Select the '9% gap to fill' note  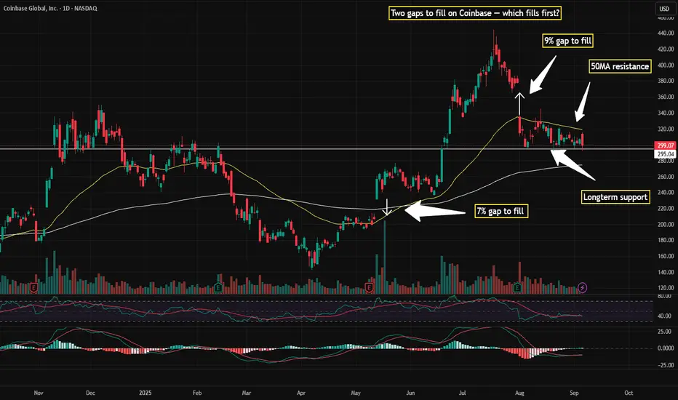(x=567, y=41)
